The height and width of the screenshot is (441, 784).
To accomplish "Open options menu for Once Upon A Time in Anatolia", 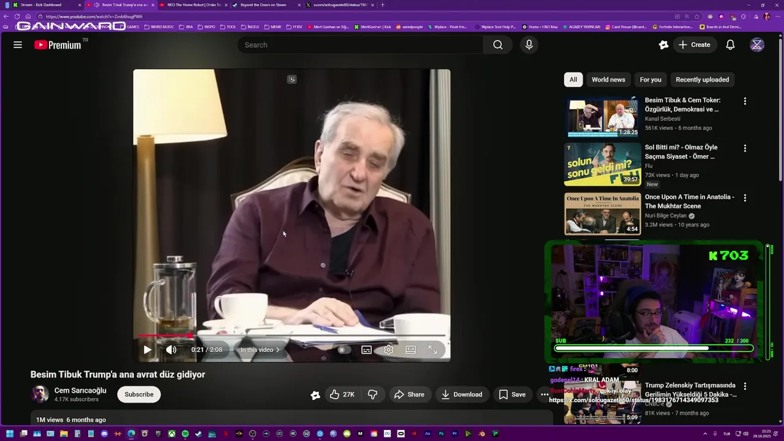I will click(745, 198).
